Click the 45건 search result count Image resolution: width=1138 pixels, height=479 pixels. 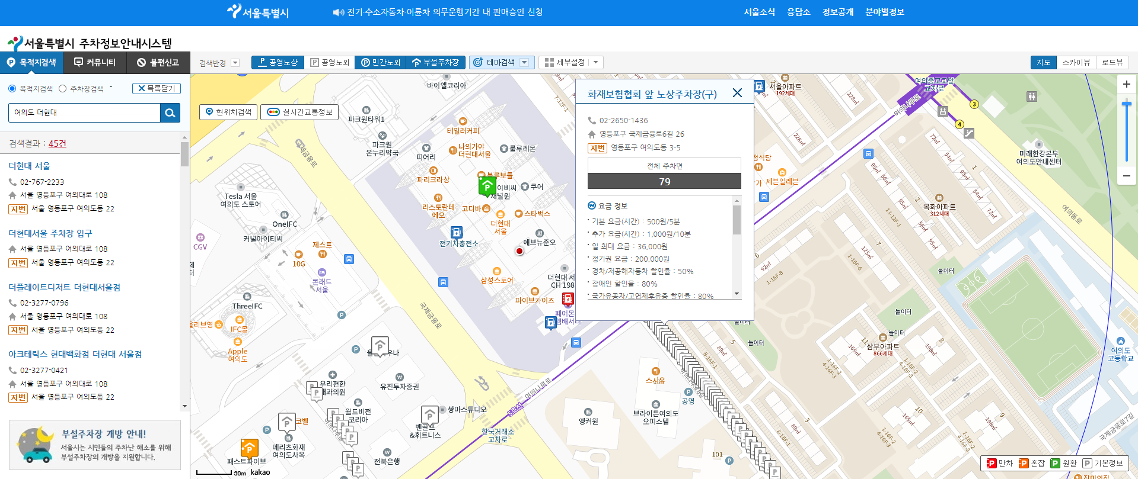[x=58, y=143]
